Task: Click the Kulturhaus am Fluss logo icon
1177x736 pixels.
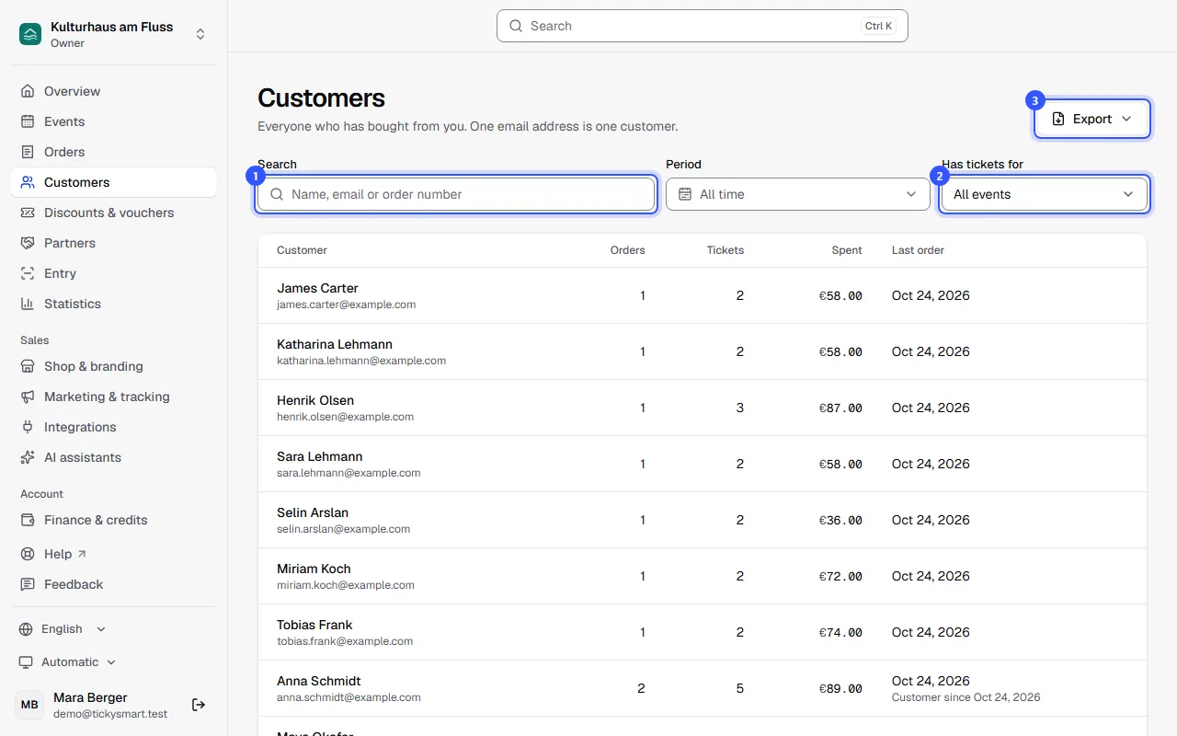Action: coord(30,34)
